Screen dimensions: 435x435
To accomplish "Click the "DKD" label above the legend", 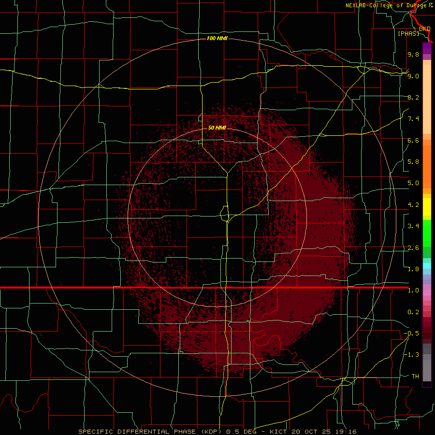I will coord(425,29).
